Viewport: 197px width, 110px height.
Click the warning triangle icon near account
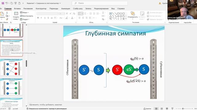[160, 3]
